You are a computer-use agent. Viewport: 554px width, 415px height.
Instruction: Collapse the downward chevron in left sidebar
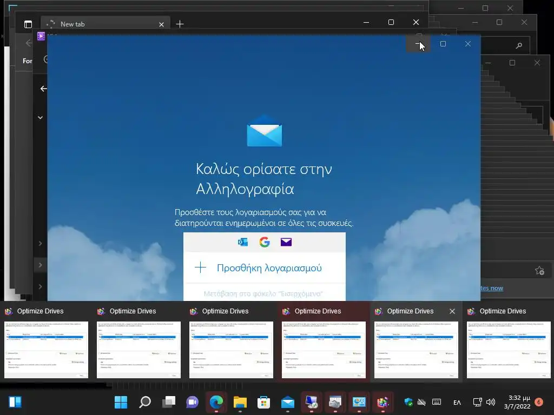tap(40, 117)
